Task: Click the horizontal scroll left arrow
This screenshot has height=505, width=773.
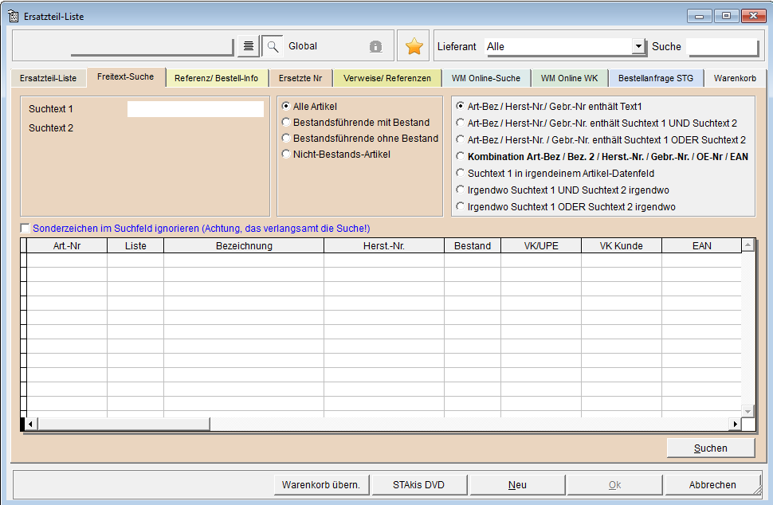Action: (30, 425)
